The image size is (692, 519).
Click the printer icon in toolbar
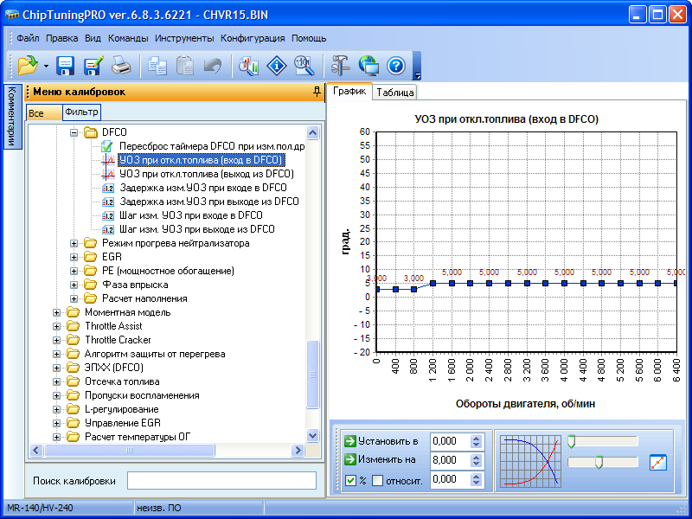tap(122, 65)
